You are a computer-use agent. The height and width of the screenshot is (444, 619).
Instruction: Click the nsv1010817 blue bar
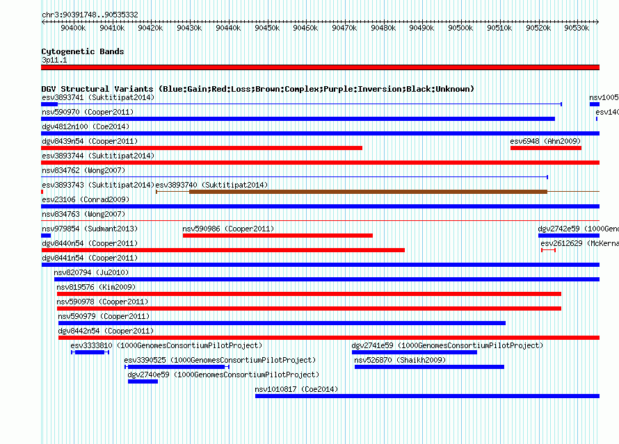point(427,396)
